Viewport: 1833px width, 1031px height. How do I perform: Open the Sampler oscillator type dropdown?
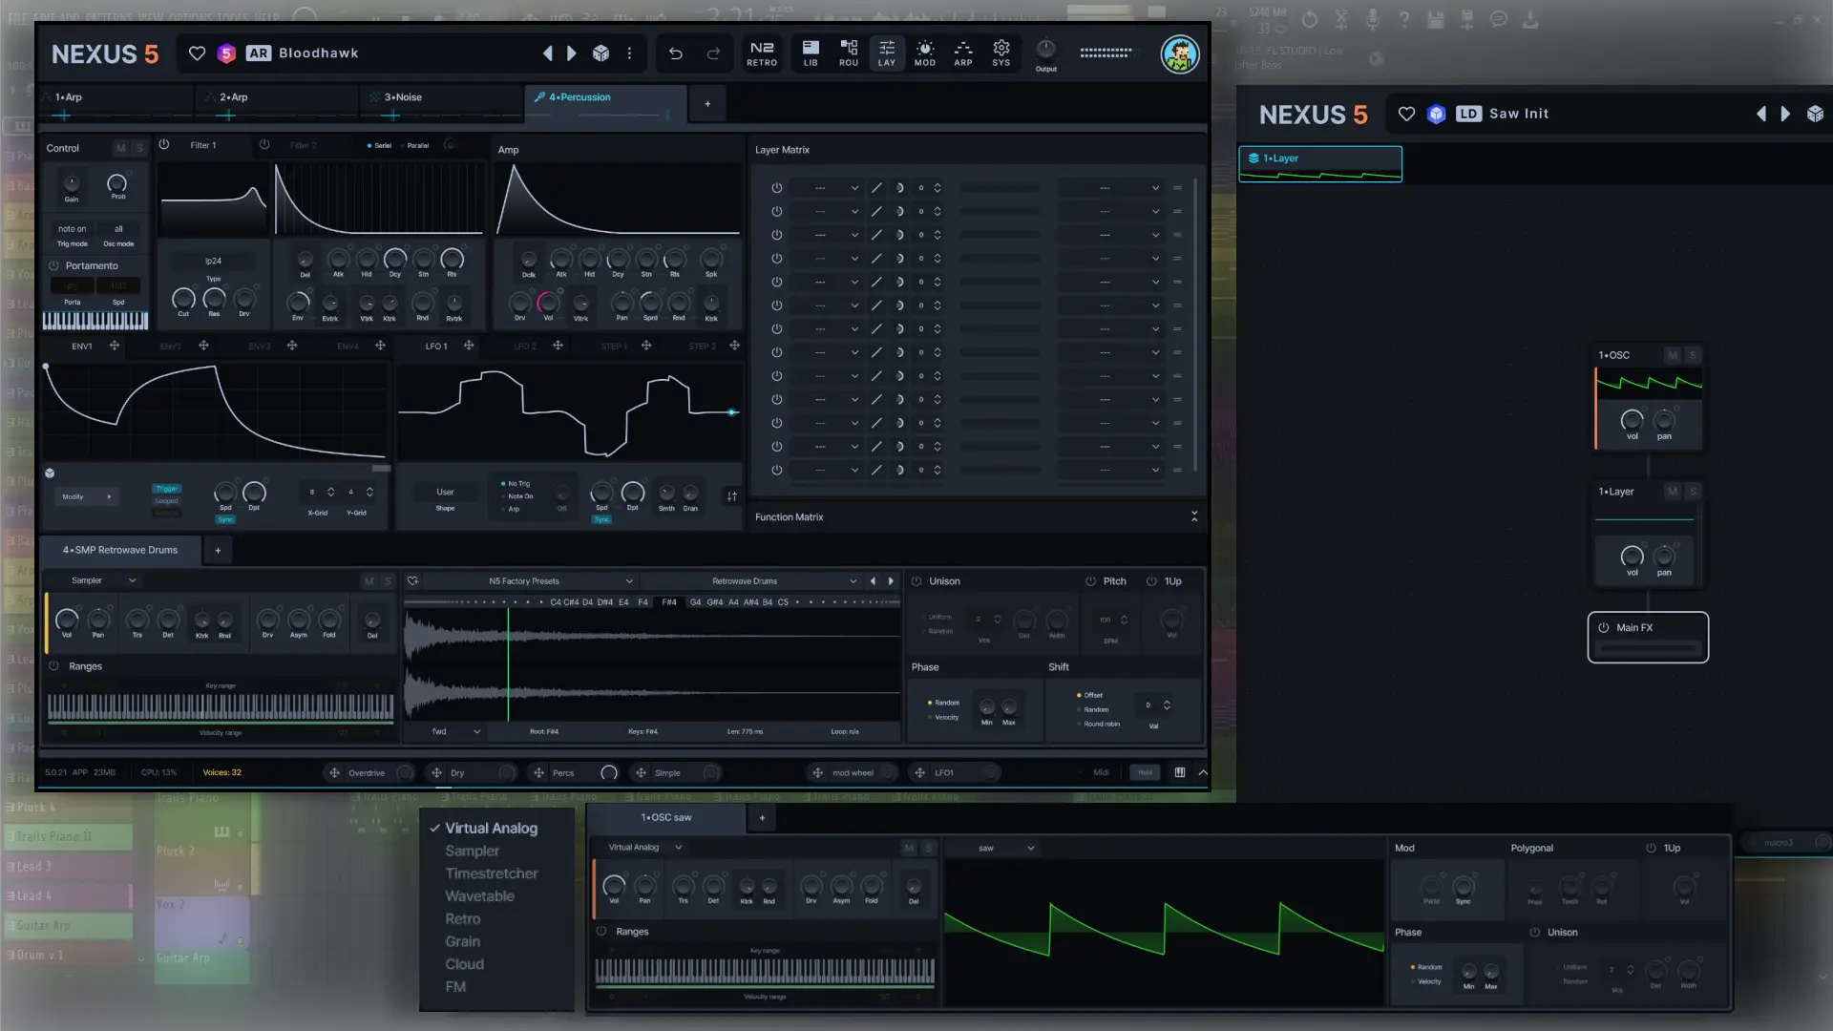(102, 580)
